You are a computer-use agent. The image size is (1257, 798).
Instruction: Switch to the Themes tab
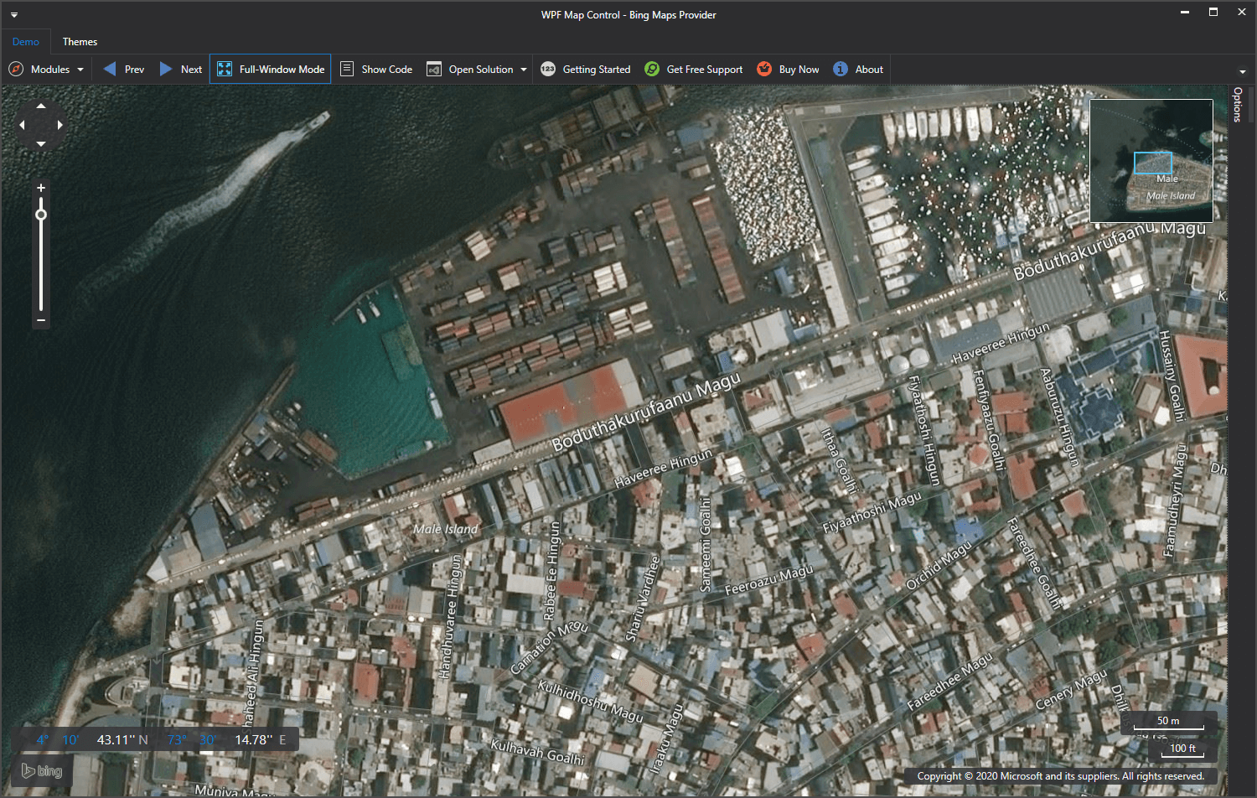coord(80,41)
